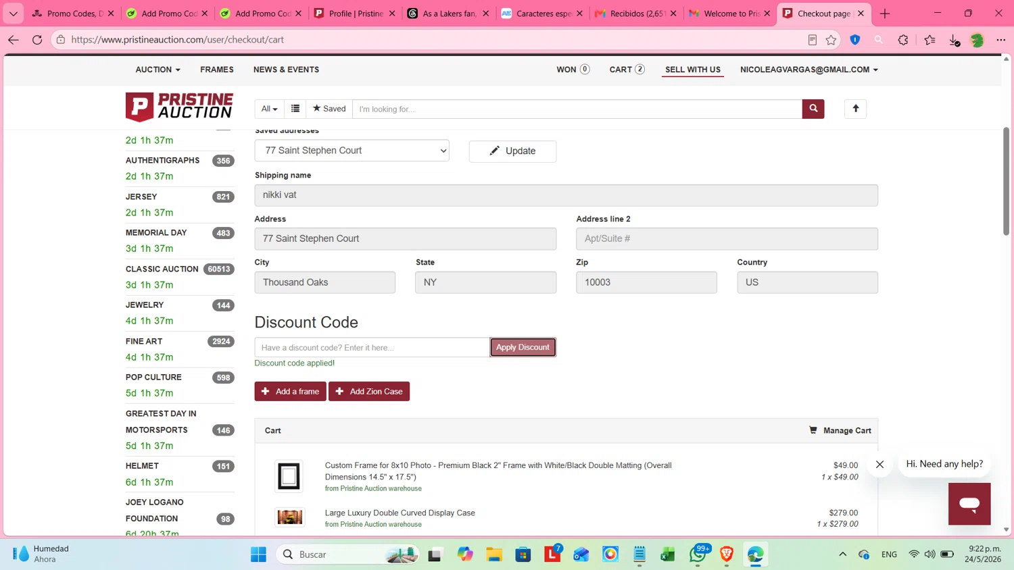Screen dimensions: 1014x570
Task: Click the Address line 2 field
Action: tap(727, 238)
